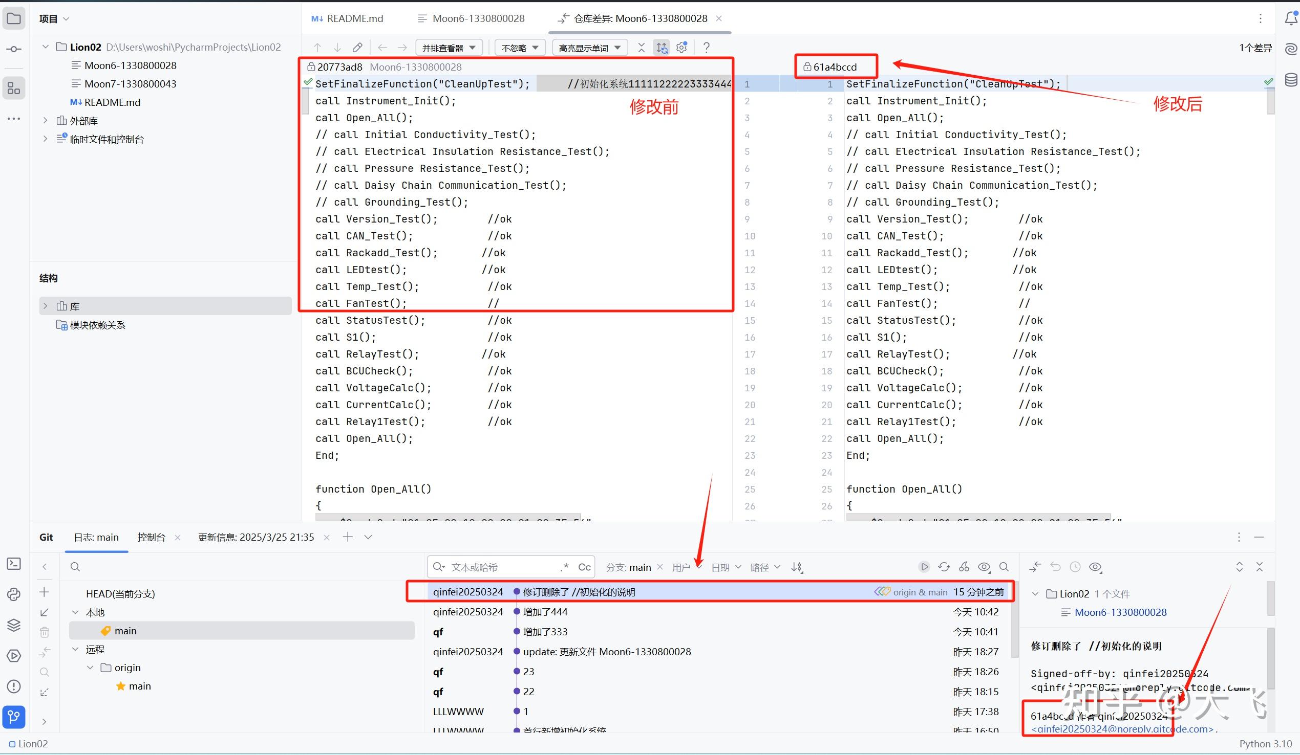Image resolution: width=1300 pixels, height=755 pixels.
Task: Click the swap sides icon in diff toolbar
Action: [x=662, y=47]
